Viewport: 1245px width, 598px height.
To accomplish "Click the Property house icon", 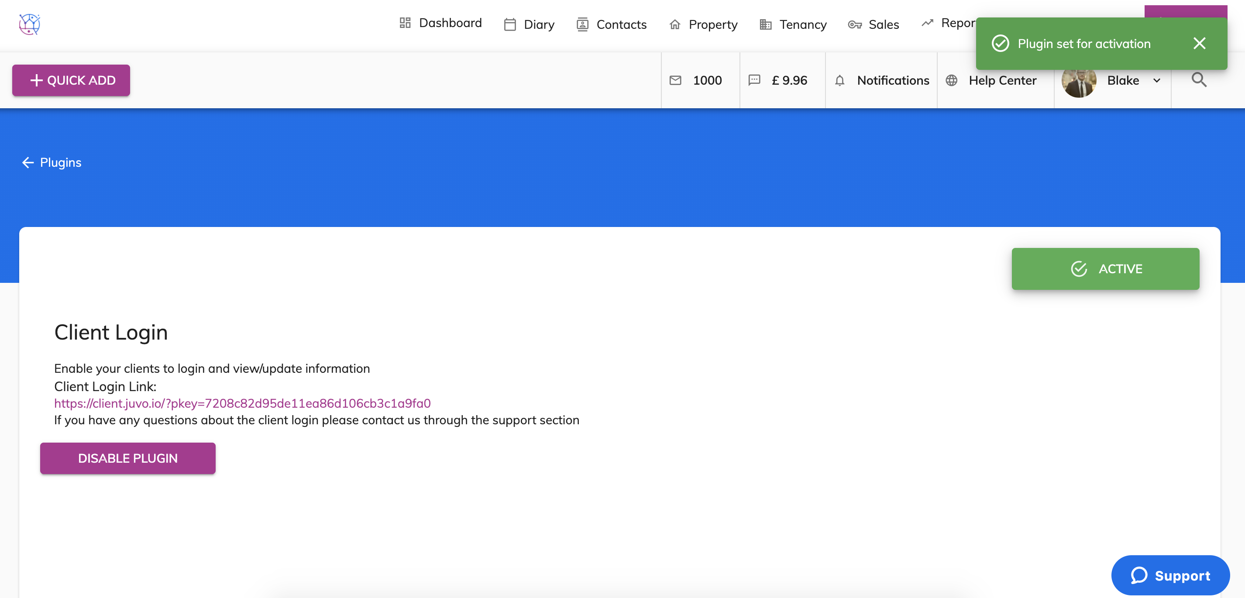I will point(675,24).
